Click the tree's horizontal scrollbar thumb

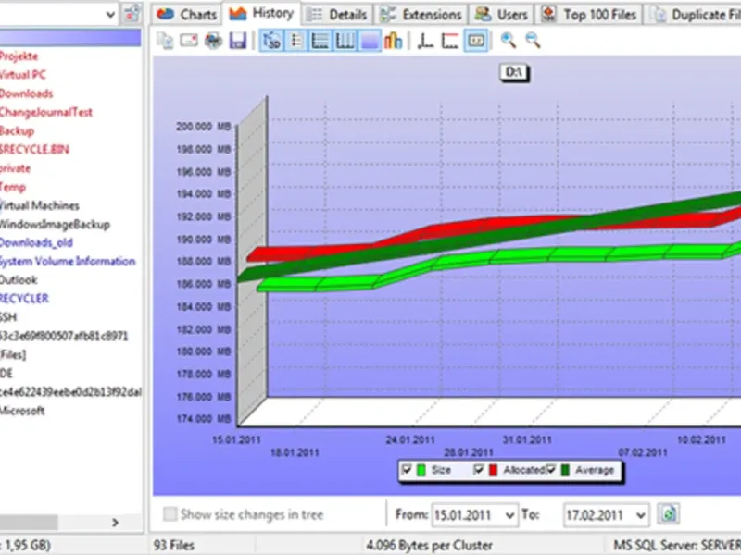(29, 523)
